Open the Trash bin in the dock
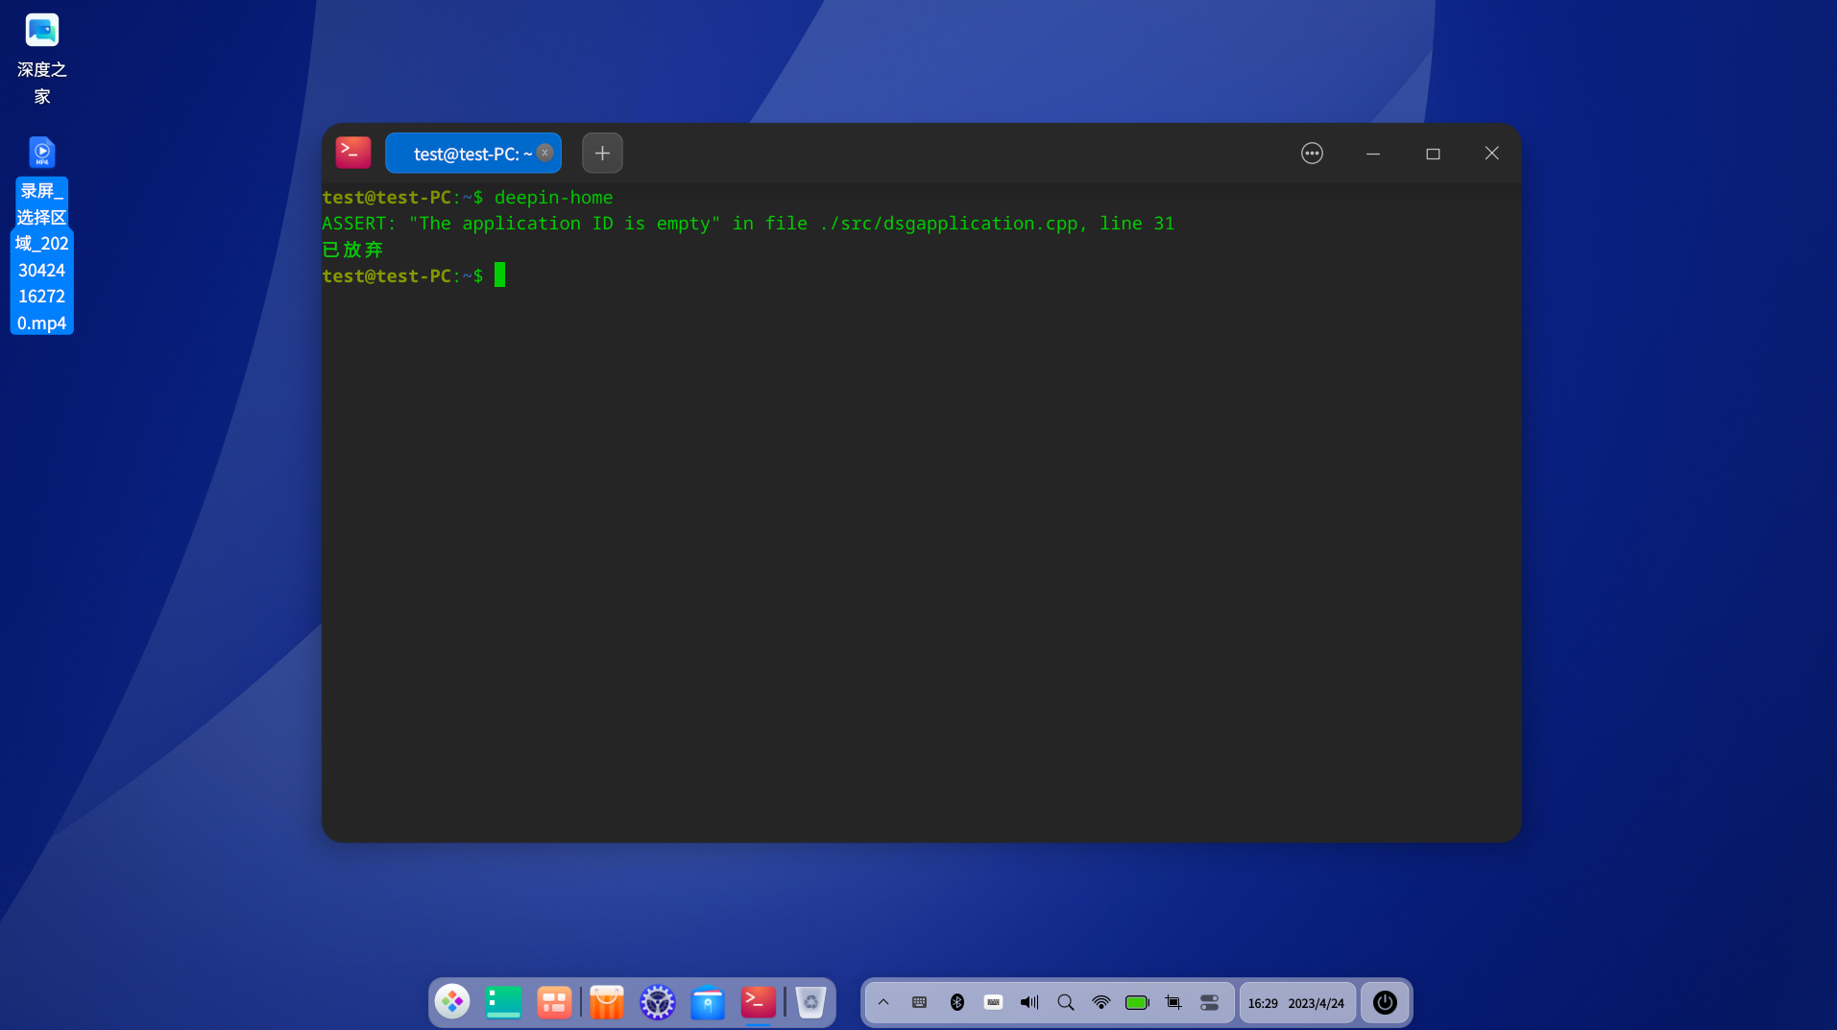The width and height of the screenshot is (1837, 1030). coord(810,1002)
